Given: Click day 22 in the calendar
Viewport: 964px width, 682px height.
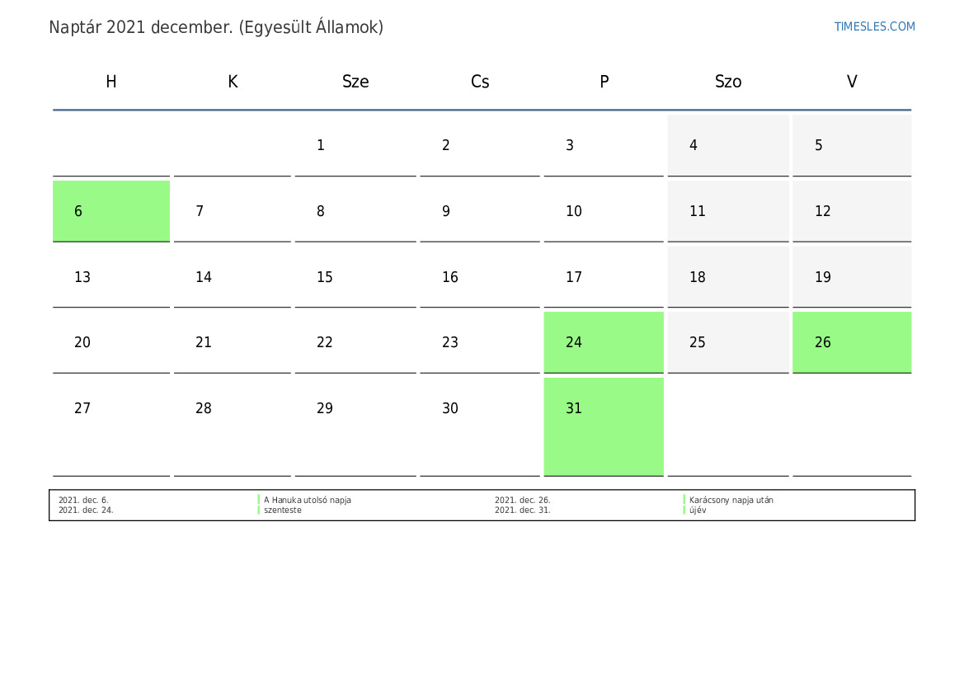Looking at the screenshot, I should tap(355, 342).
